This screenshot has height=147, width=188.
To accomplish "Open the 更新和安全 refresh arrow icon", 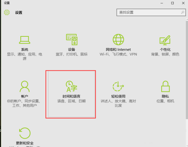I will tap(25, 133).
